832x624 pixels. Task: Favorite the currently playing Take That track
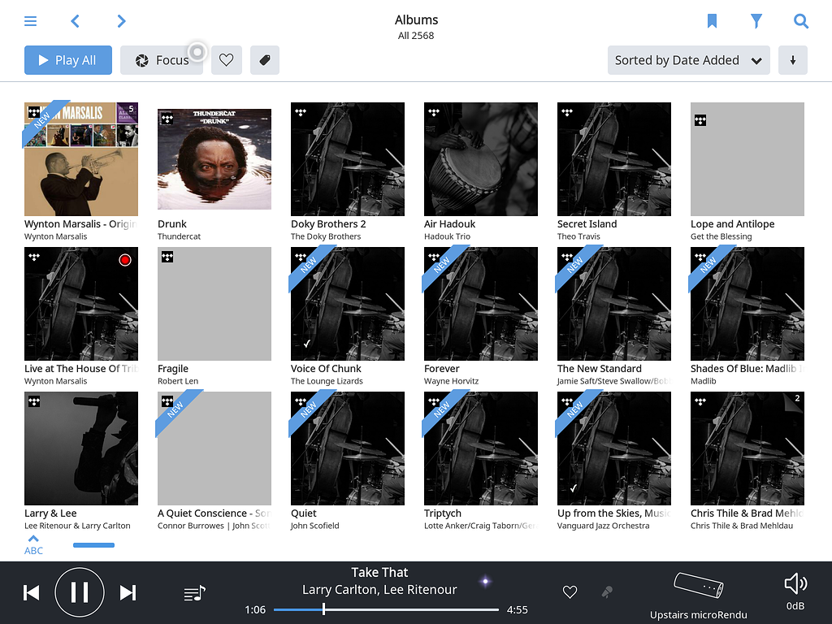[570, 592]
